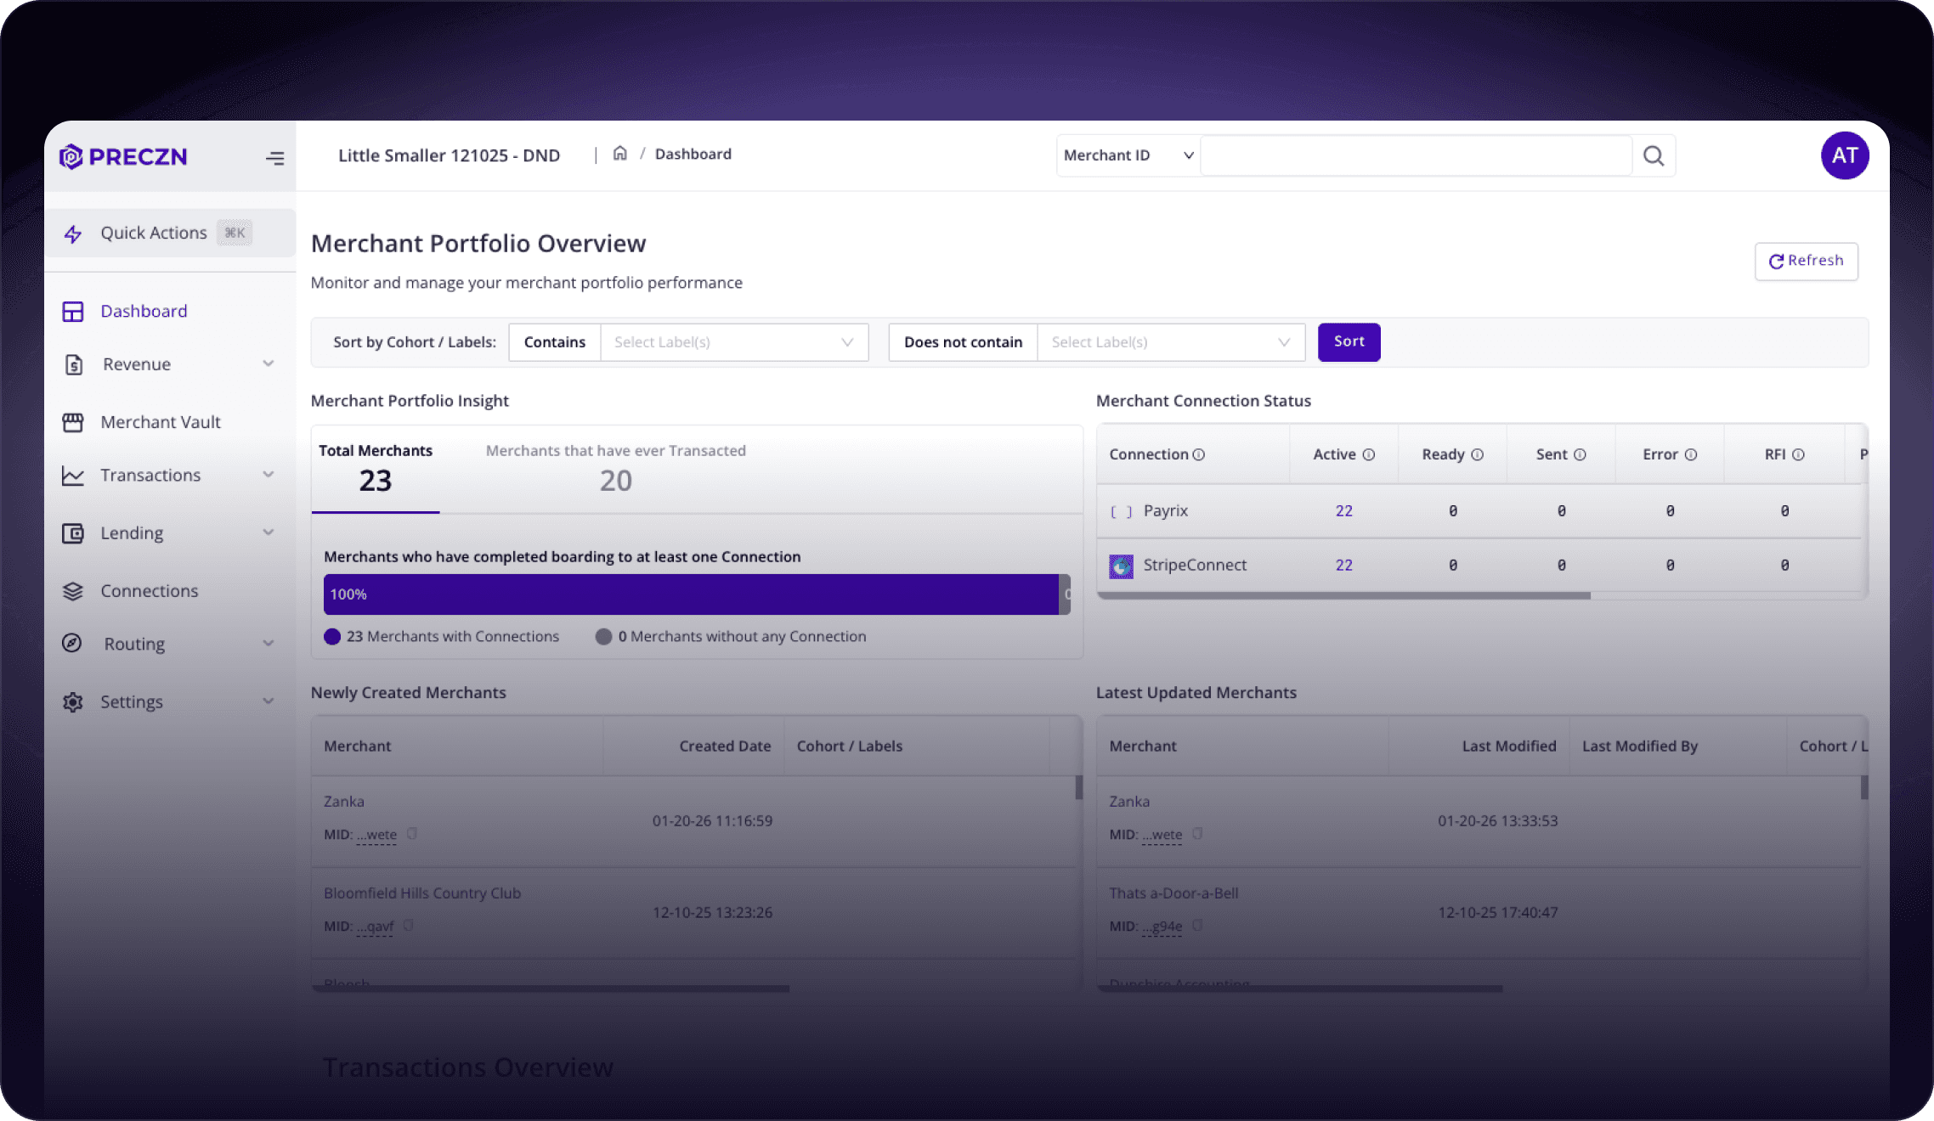The width and height of the screenshot is (1934, 1121).
Task: Switch to Merchants that have ever Transacted tab
Action: pyautogui.click(x=615, y=468)
